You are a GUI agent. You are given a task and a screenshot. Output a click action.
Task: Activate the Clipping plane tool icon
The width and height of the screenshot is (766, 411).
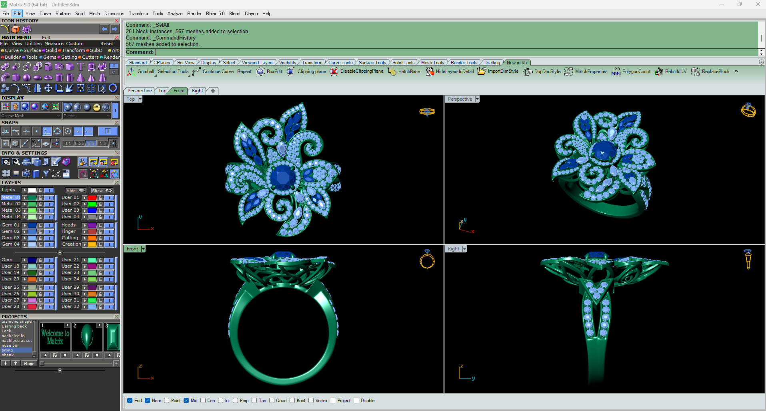[291, 71]
